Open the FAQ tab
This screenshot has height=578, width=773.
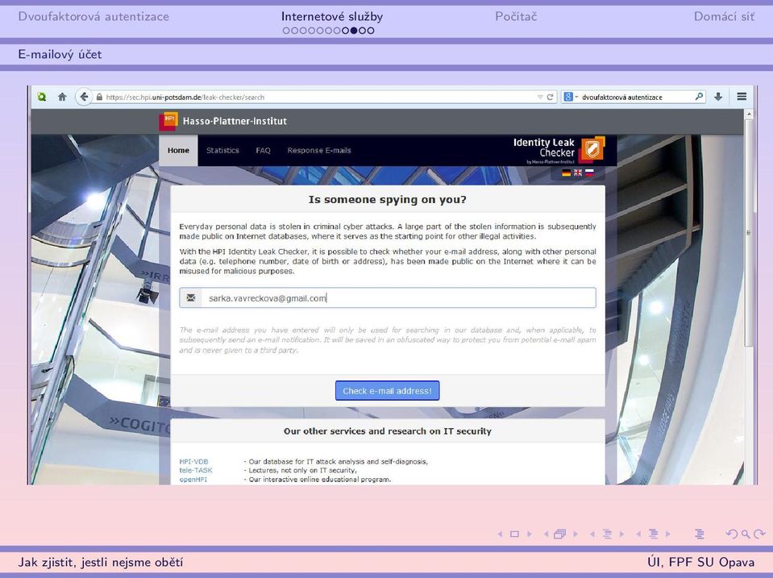[x=263, y=151]
